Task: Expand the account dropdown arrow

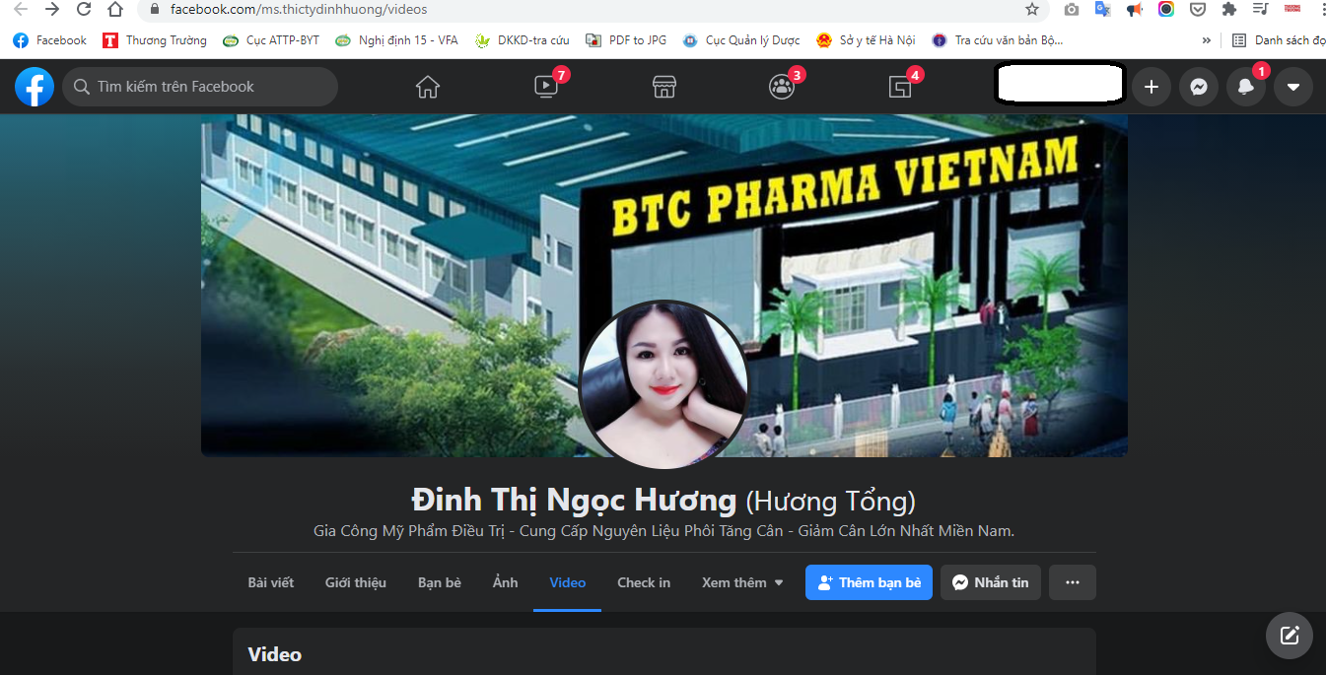Action: [1292, 87]
